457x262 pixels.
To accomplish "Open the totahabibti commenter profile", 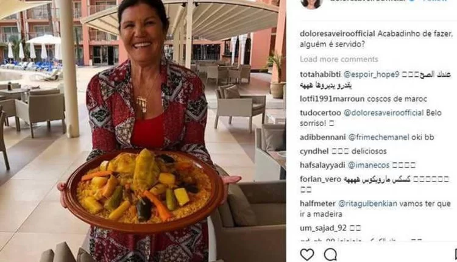I will (321, 74).
